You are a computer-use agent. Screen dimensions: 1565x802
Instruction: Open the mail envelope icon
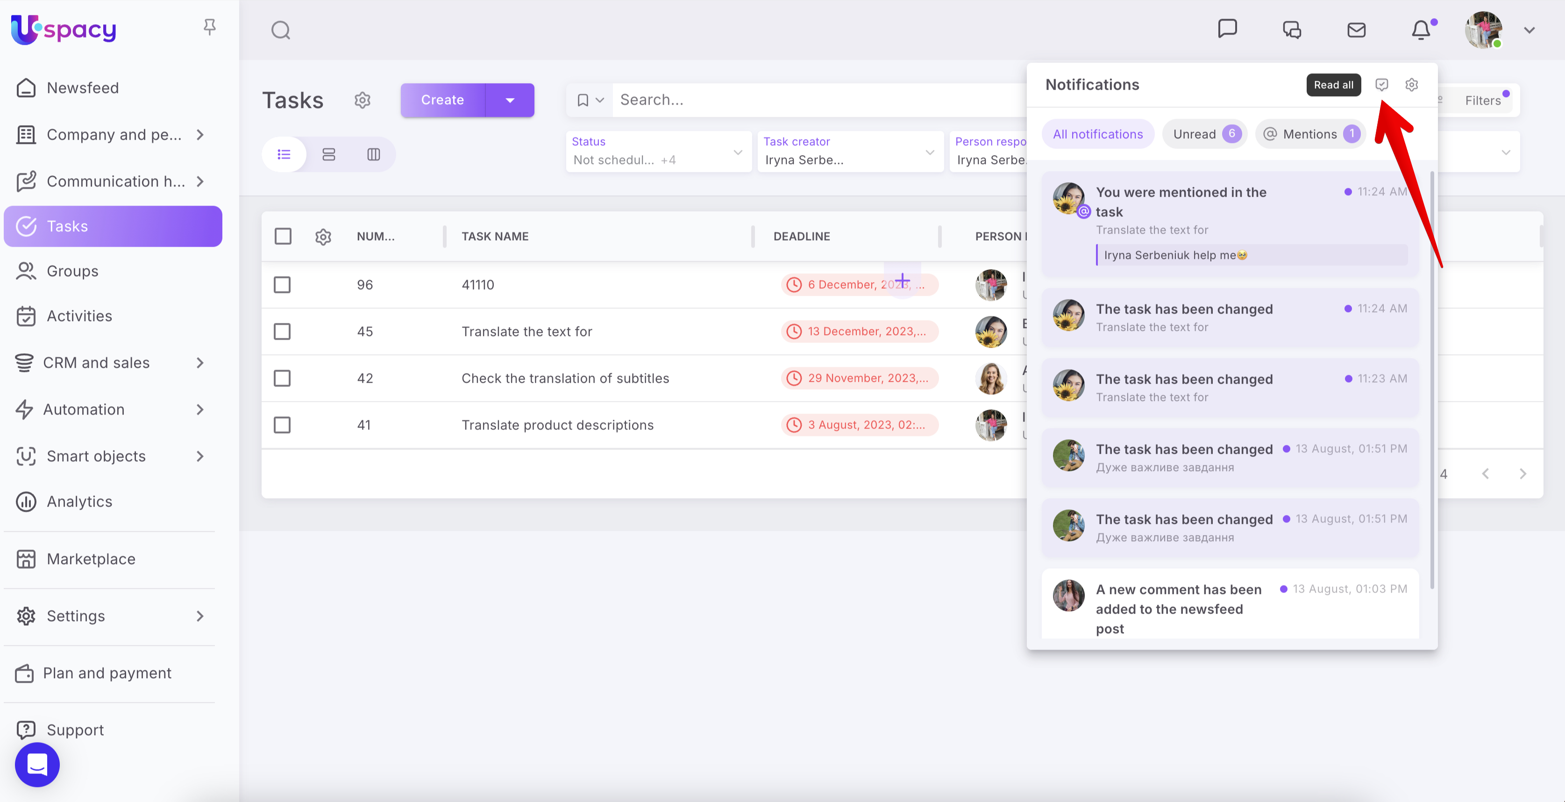click(1356, 30)
